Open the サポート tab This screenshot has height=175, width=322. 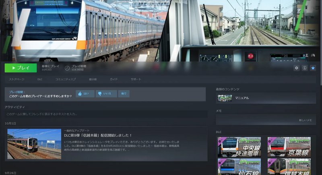136,79
